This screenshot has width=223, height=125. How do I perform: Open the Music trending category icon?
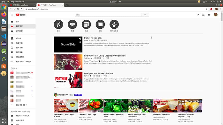58,24
